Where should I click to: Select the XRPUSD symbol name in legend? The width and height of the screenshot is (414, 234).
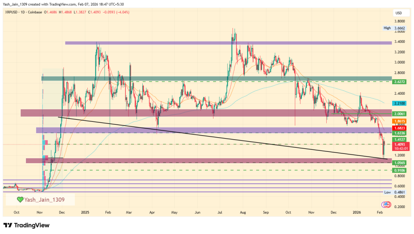click(12, 13)
